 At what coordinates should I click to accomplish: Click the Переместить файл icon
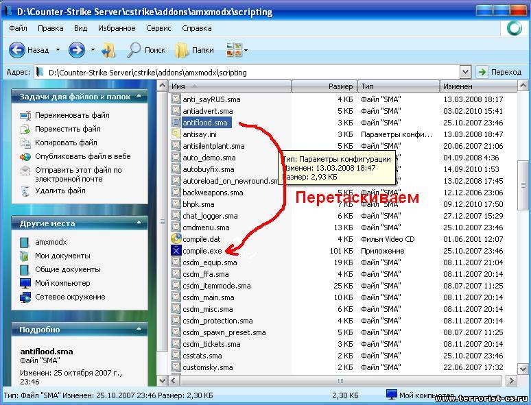[25, 129]
